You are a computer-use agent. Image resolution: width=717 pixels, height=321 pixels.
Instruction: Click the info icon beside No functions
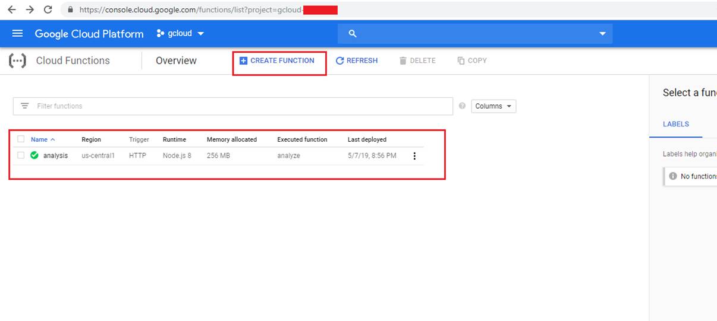tap(673, 176)
